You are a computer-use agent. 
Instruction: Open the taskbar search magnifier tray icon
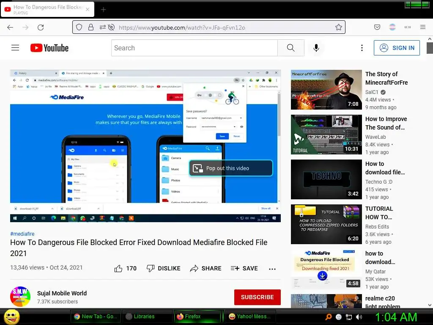click(x=328, y=317)
